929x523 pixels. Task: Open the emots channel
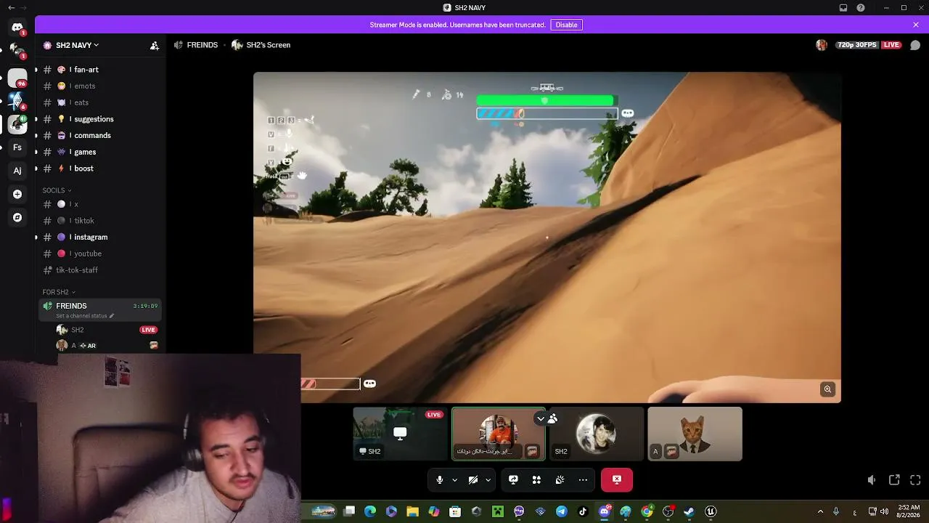pos(100,86)
